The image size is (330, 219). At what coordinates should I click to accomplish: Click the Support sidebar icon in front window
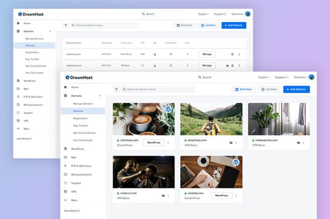click(x=66, y=183)
